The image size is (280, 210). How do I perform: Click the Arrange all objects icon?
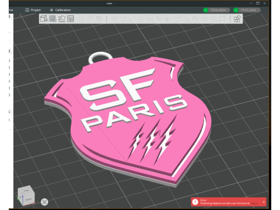click(x=71, y=19)
